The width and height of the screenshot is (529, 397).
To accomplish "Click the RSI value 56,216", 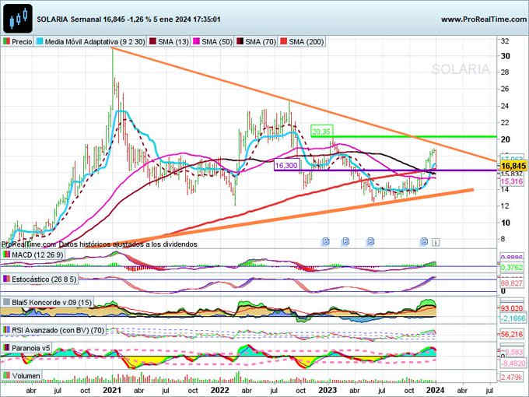I will (x=511, y=334).
